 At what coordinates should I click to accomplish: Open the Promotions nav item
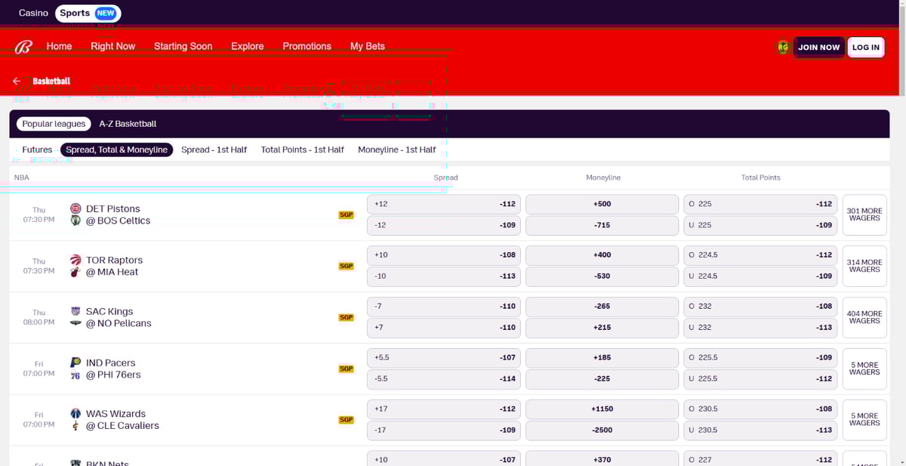[x=307, y=46]
